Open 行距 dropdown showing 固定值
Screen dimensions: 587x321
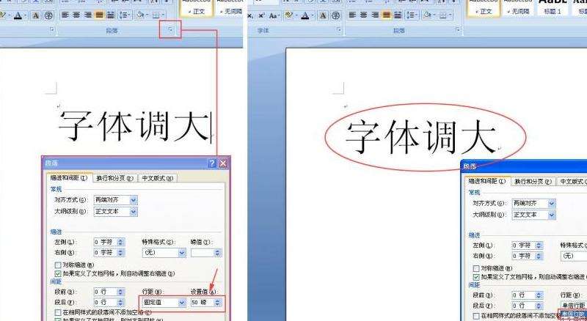click(181, 302)
